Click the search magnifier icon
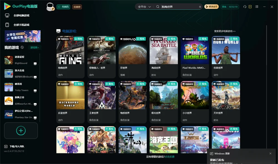Image resolution: width=278 pixels, height=164 pixels. 158,7
